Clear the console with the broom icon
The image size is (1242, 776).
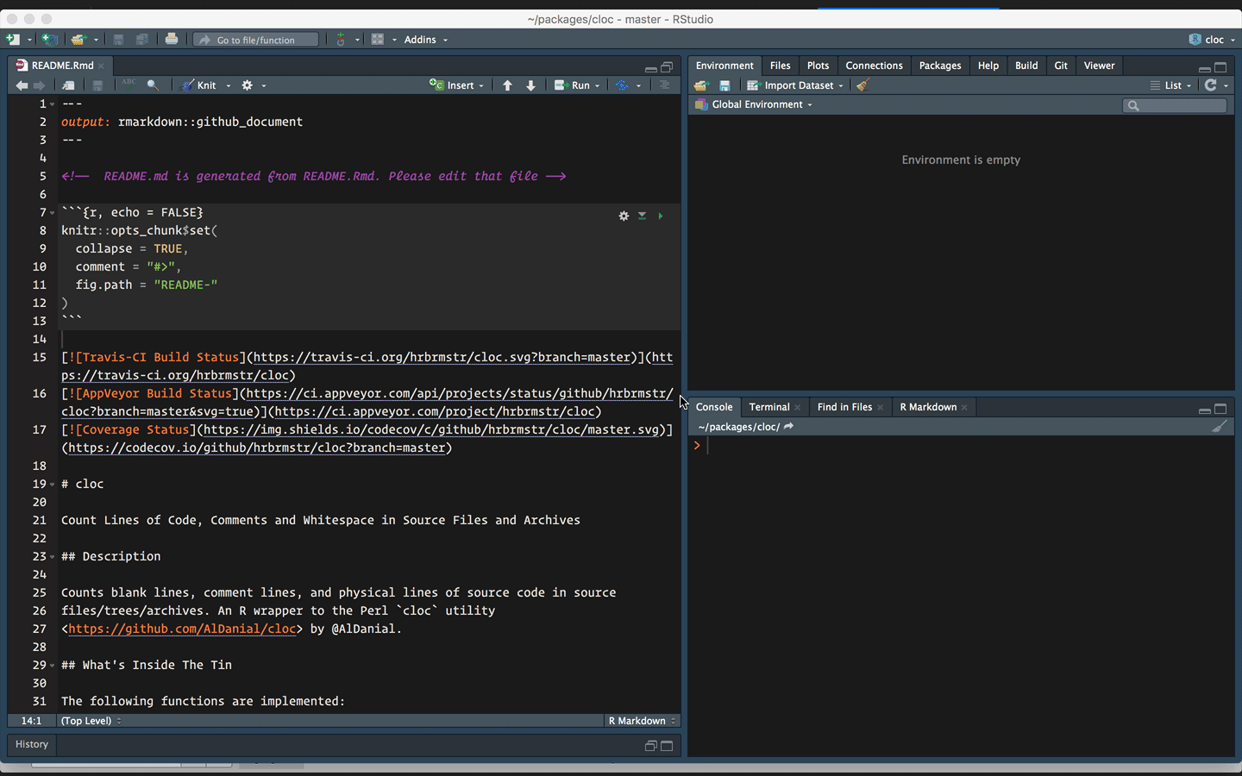point(1219,426)
